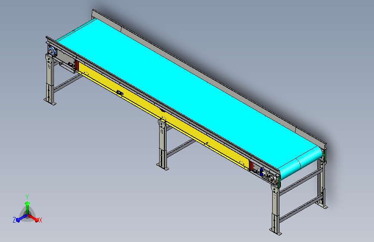The image size is (374, 242).
Task: Select the blue bearing at the conveyor end
Action: (x=52, y=51)
